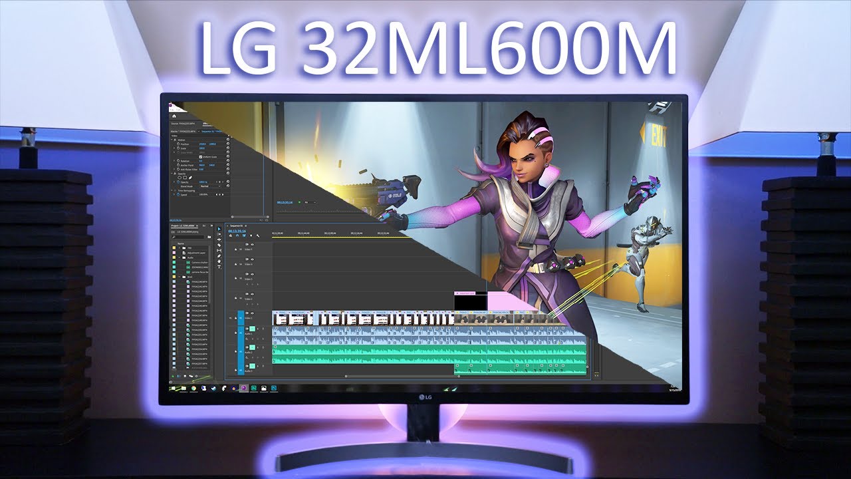Image resolution: width=851 pixels, height=479 pixels.
Task: Open the Blend Mode Normal dropdown
Action: click(210, 186)
